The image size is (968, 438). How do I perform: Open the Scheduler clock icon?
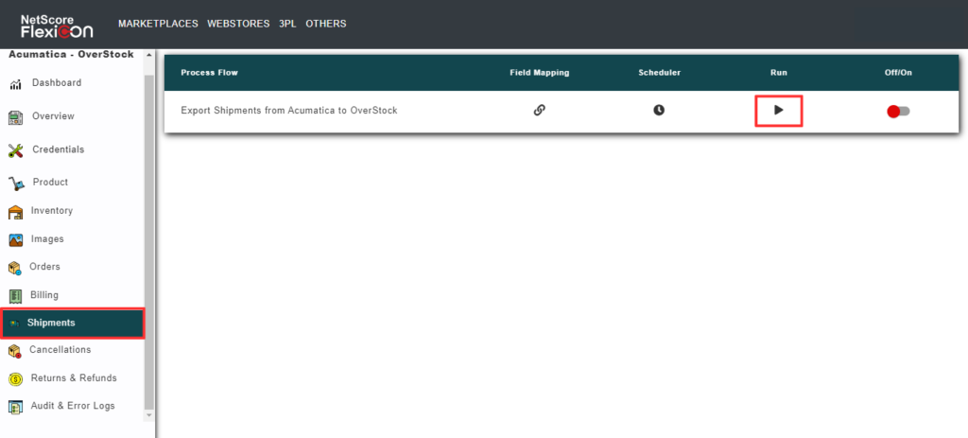tap(659, 110)
